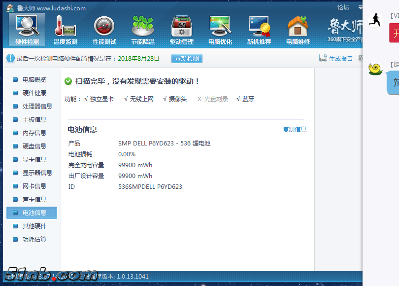Select 显卡信息 in the sidebar
The width and height of the screenshot is (399, 286).
pos(34,159)
